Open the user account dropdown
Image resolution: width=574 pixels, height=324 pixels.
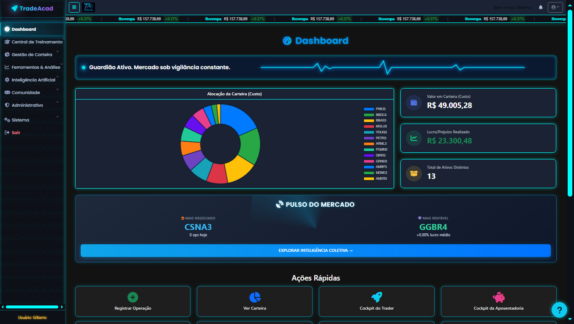[555, 7]
